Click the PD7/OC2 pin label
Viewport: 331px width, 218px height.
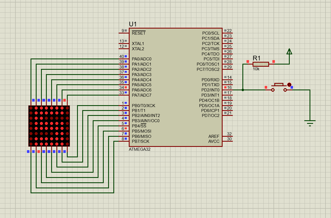pos(211,116)
